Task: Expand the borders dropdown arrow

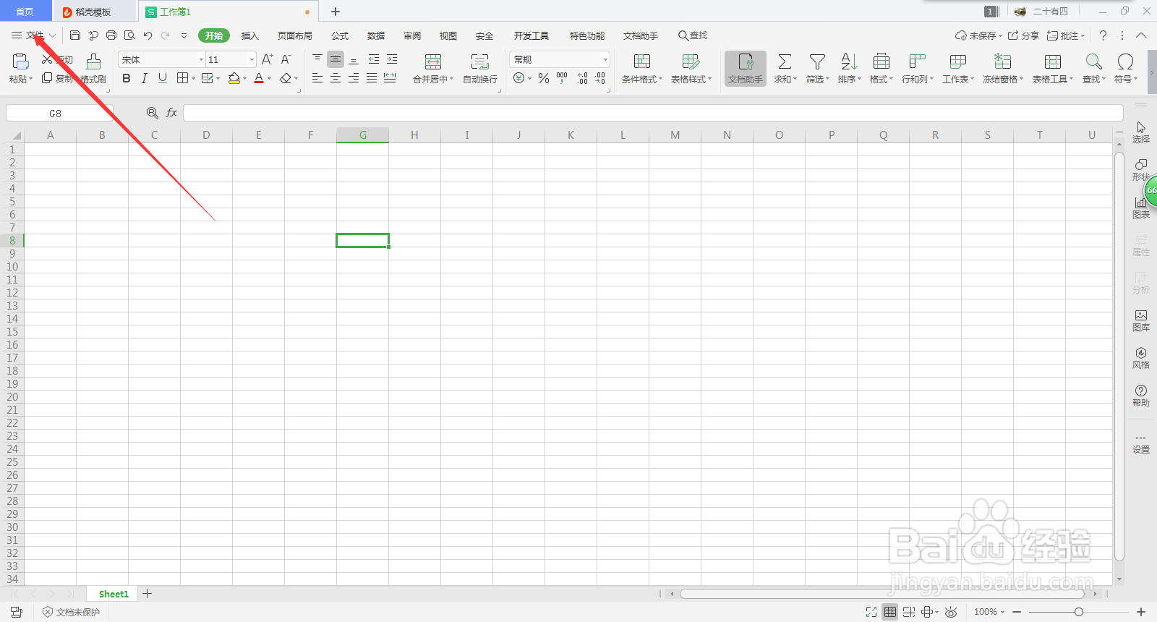Action: (x=193, y=79)
